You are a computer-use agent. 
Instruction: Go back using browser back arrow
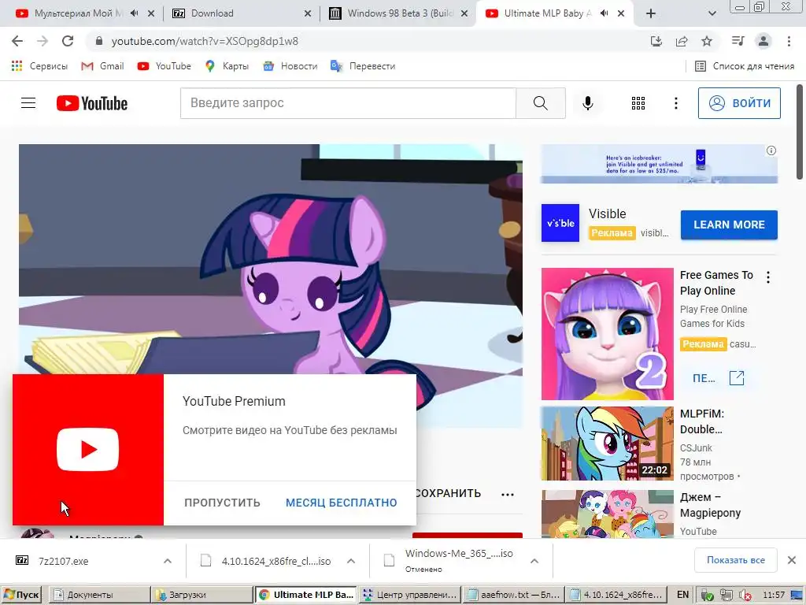coord(17,41)
